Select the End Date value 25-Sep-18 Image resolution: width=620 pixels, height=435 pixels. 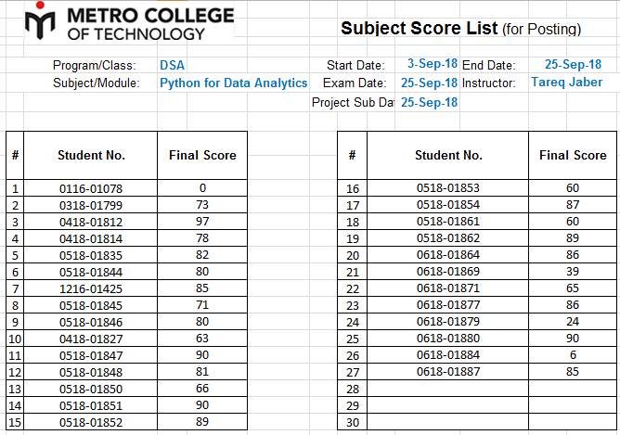pyautogui.click(x=573, y=64)
